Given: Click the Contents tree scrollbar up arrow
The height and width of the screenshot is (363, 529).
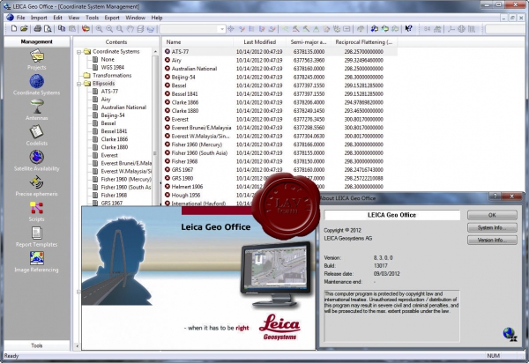Looking at the screenshot, I should pyautogui.click(x=155, y=52).
